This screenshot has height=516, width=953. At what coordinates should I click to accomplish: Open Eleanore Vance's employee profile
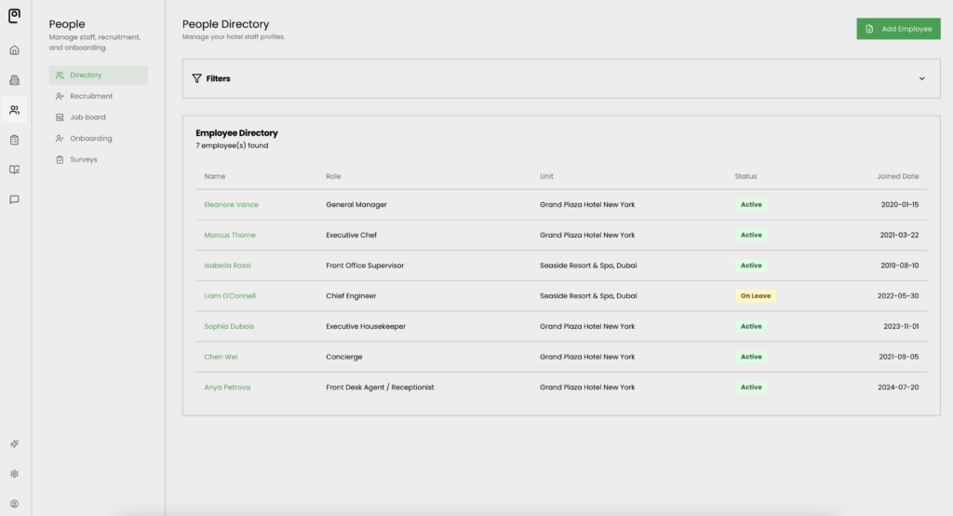coord(232,205)
